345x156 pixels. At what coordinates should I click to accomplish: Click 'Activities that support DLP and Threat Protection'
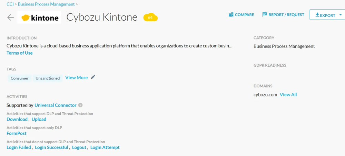click(x=50, y=114)
